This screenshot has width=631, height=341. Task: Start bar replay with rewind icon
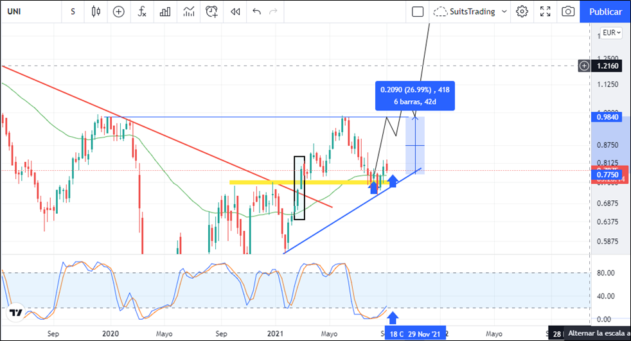pos(235,12)
